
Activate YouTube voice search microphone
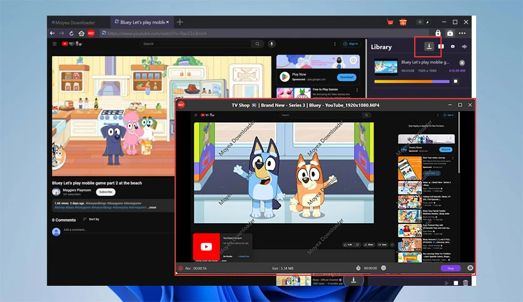(272, 44)
